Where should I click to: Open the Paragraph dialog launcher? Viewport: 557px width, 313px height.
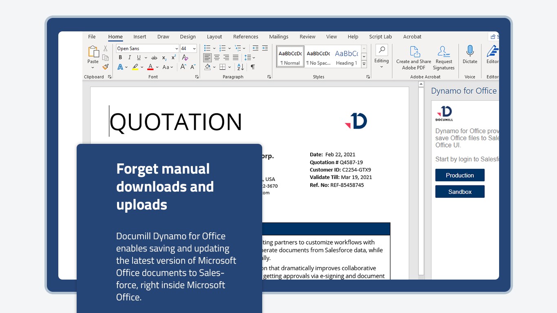(269, 77)
